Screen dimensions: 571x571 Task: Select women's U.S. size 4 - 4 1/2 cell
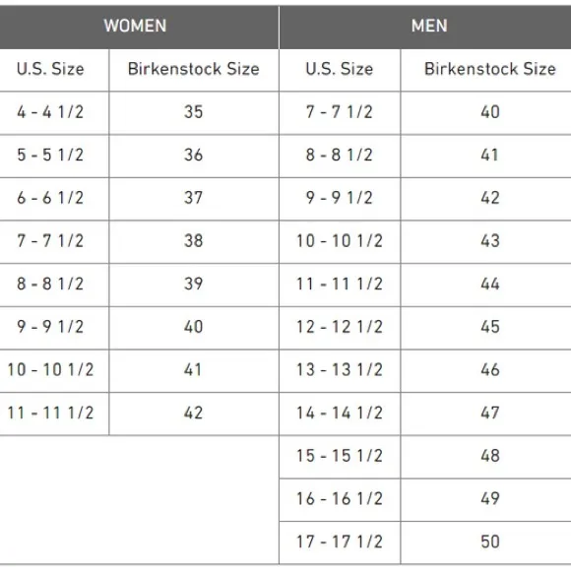54,113
